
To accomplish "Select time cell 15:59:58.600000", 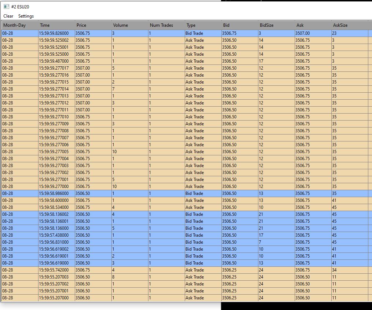I will coord(56,200).
